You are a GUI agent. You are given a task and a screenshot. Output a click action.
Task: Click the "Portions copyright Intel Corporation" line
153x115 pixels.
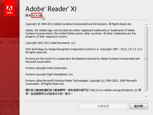pos(46,68)
